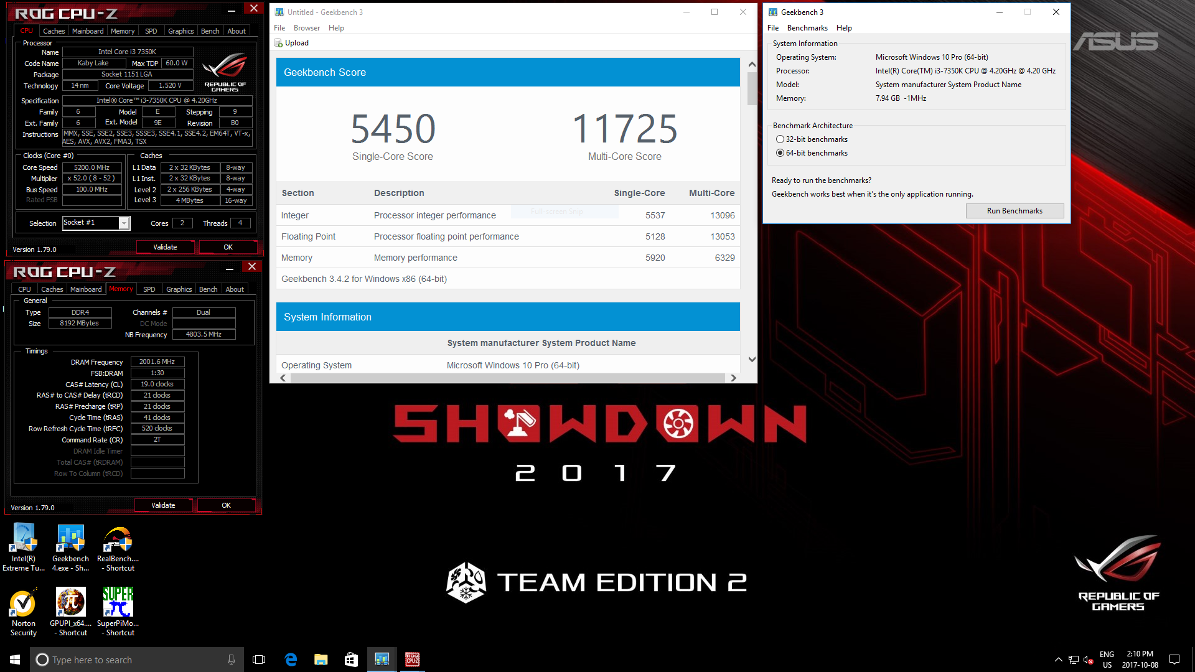
Task: Open Browser menu in Geekbench results
Action: coord(307,28)
